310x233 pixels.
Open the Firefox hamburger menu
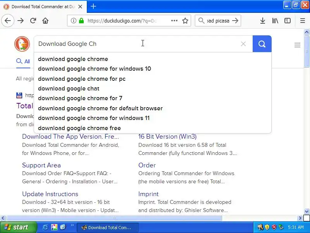click(x=303, y=21)
